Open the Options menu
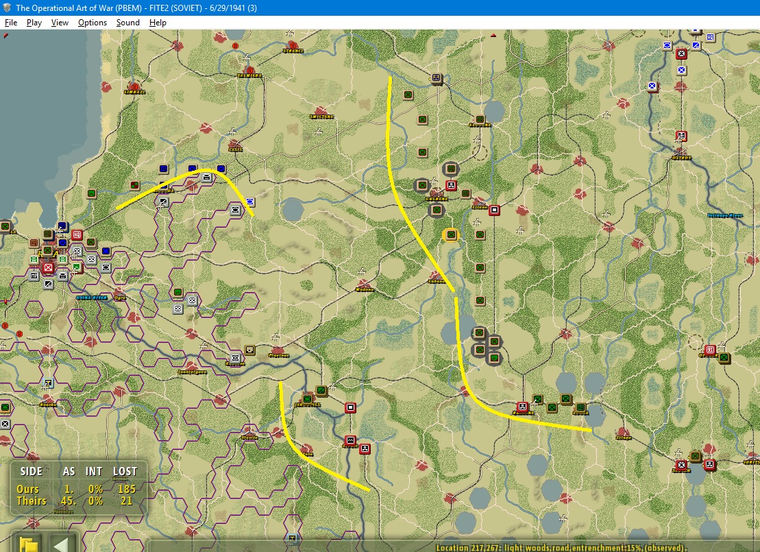Image resolution: width=760 pixels, height=552 pixels. coord(92,23)
